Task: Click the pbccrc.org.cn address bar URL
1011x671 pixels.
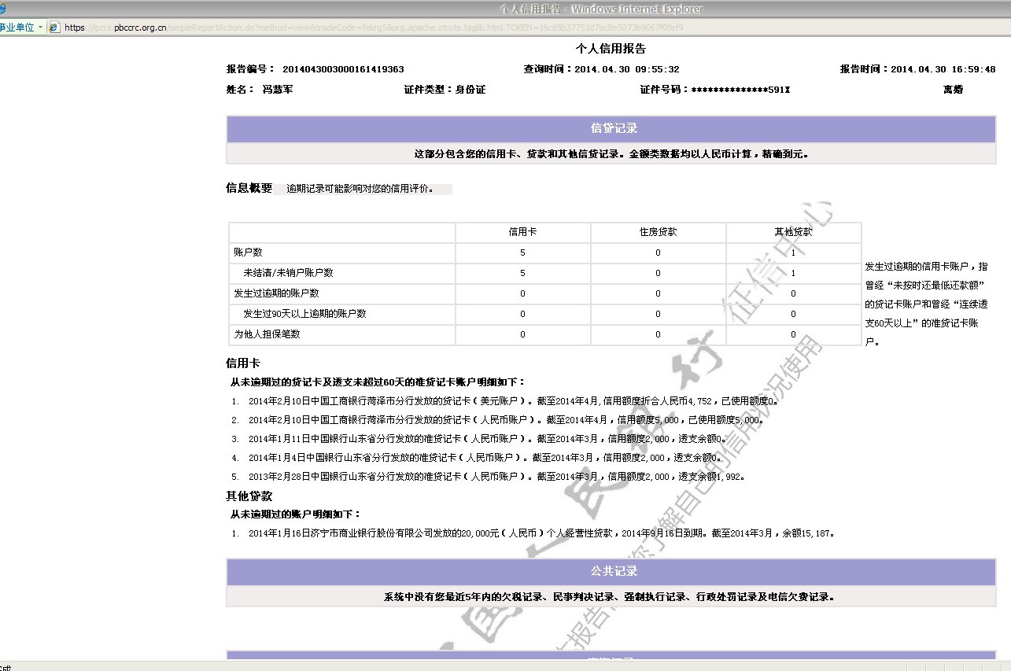Action: click(x=140, y=28)
